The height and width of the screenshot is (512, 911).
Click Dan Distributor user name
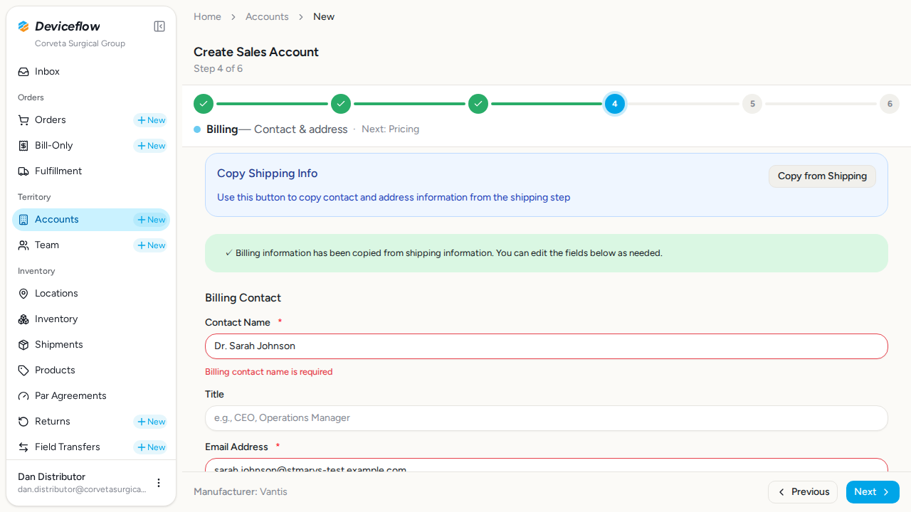[51, 477]
